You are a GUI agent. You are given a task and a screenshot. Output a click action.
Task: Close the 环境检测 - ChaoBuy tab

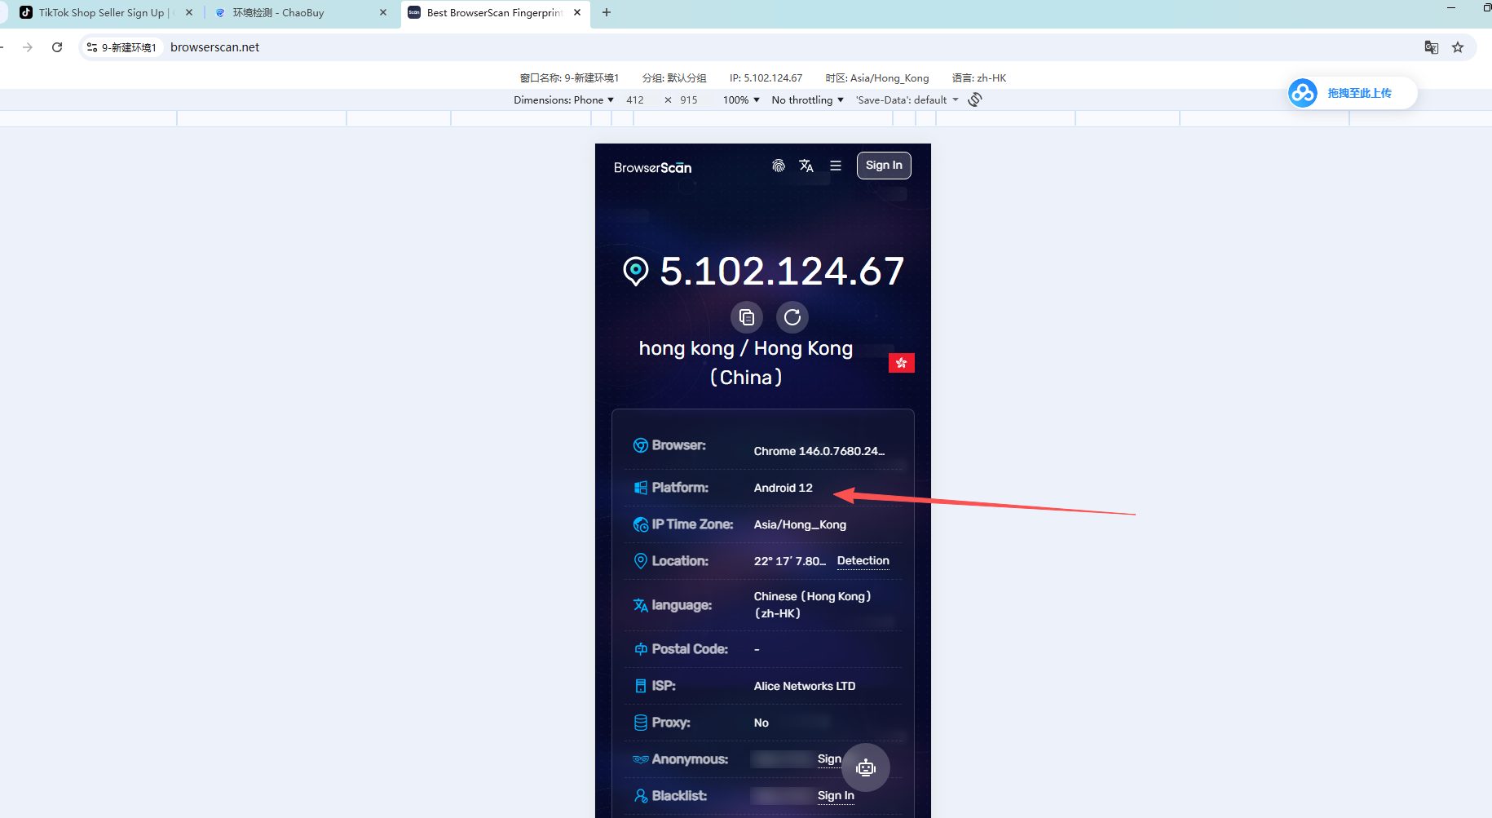pyautogui.click(x=383, y=13)
